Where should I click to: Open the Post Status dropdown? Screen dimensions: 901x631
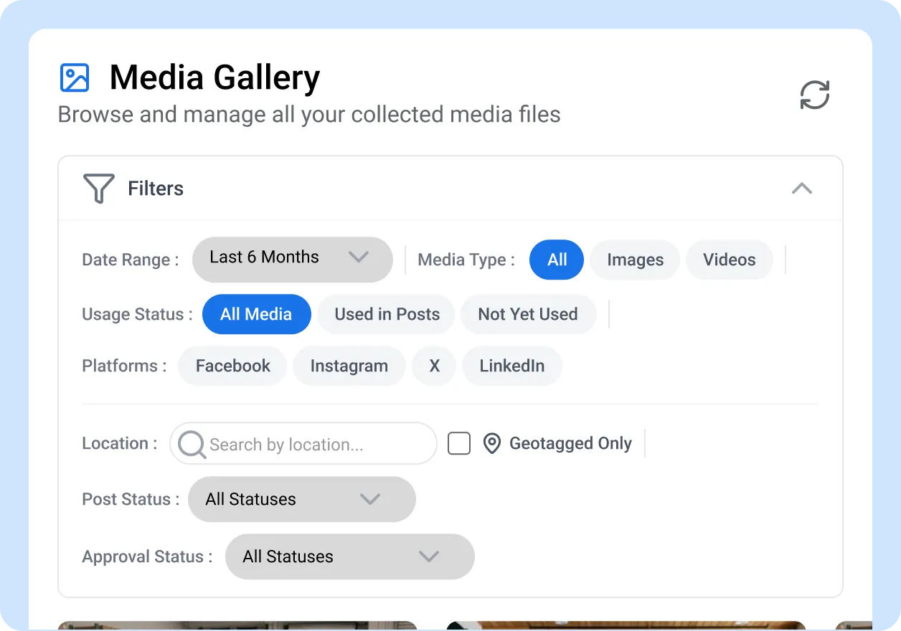tap(301, 499)
